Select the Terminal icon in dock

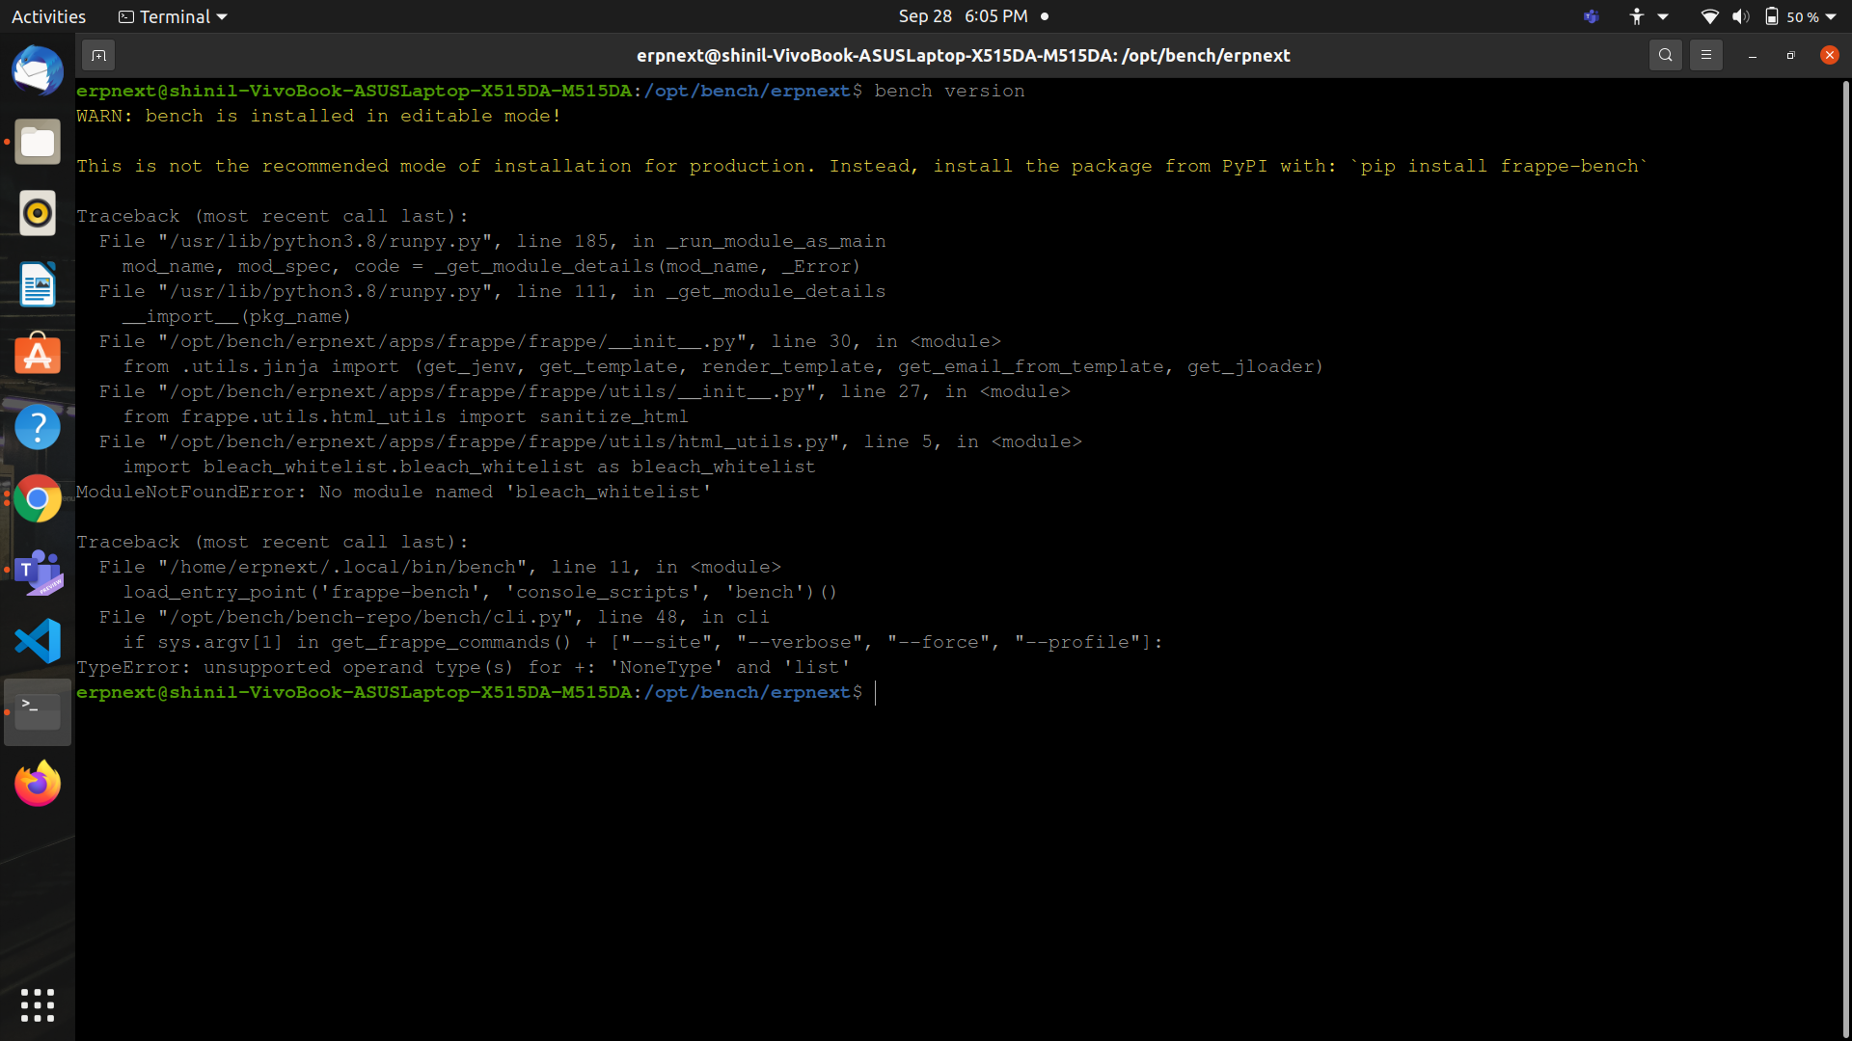pos(38,712)
